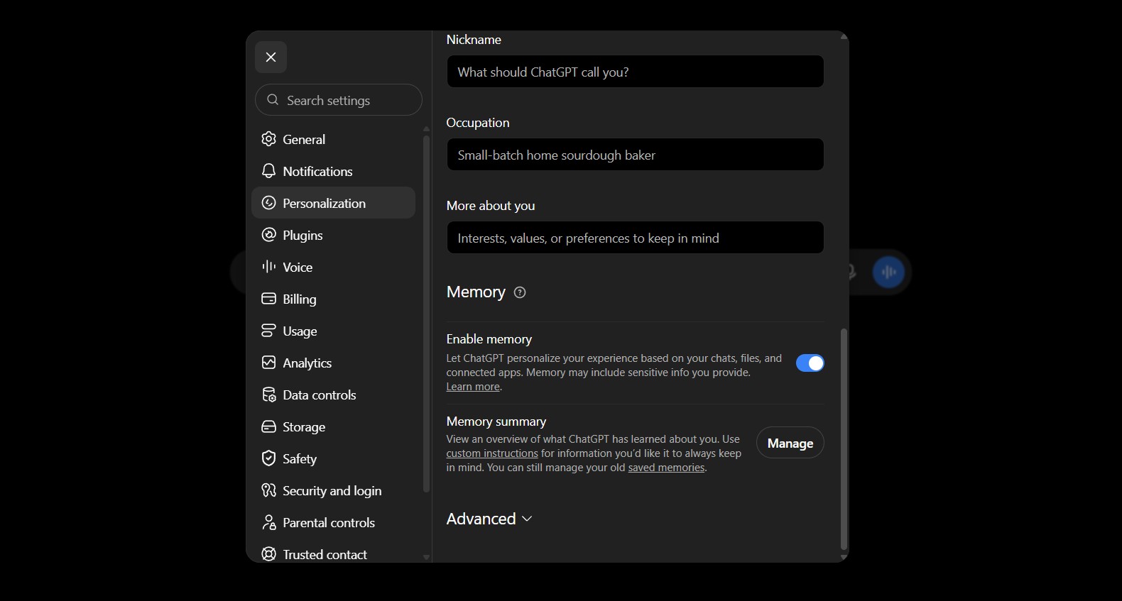Go to Voice settings
Screen dimensions: 1122x601
(333, 267)
